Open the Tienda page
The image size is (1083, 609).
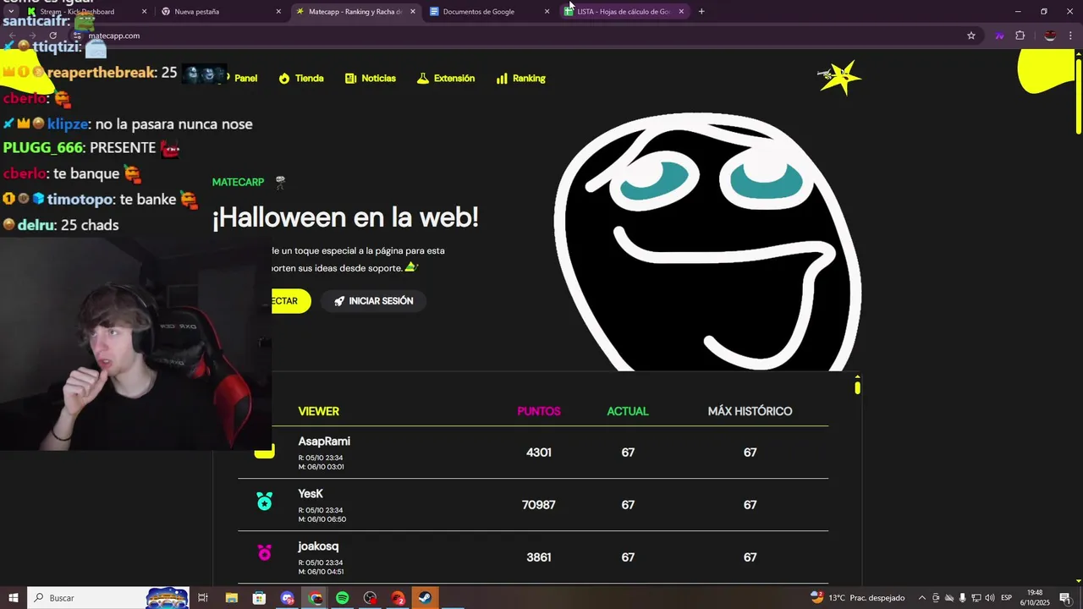coord(301,78)
